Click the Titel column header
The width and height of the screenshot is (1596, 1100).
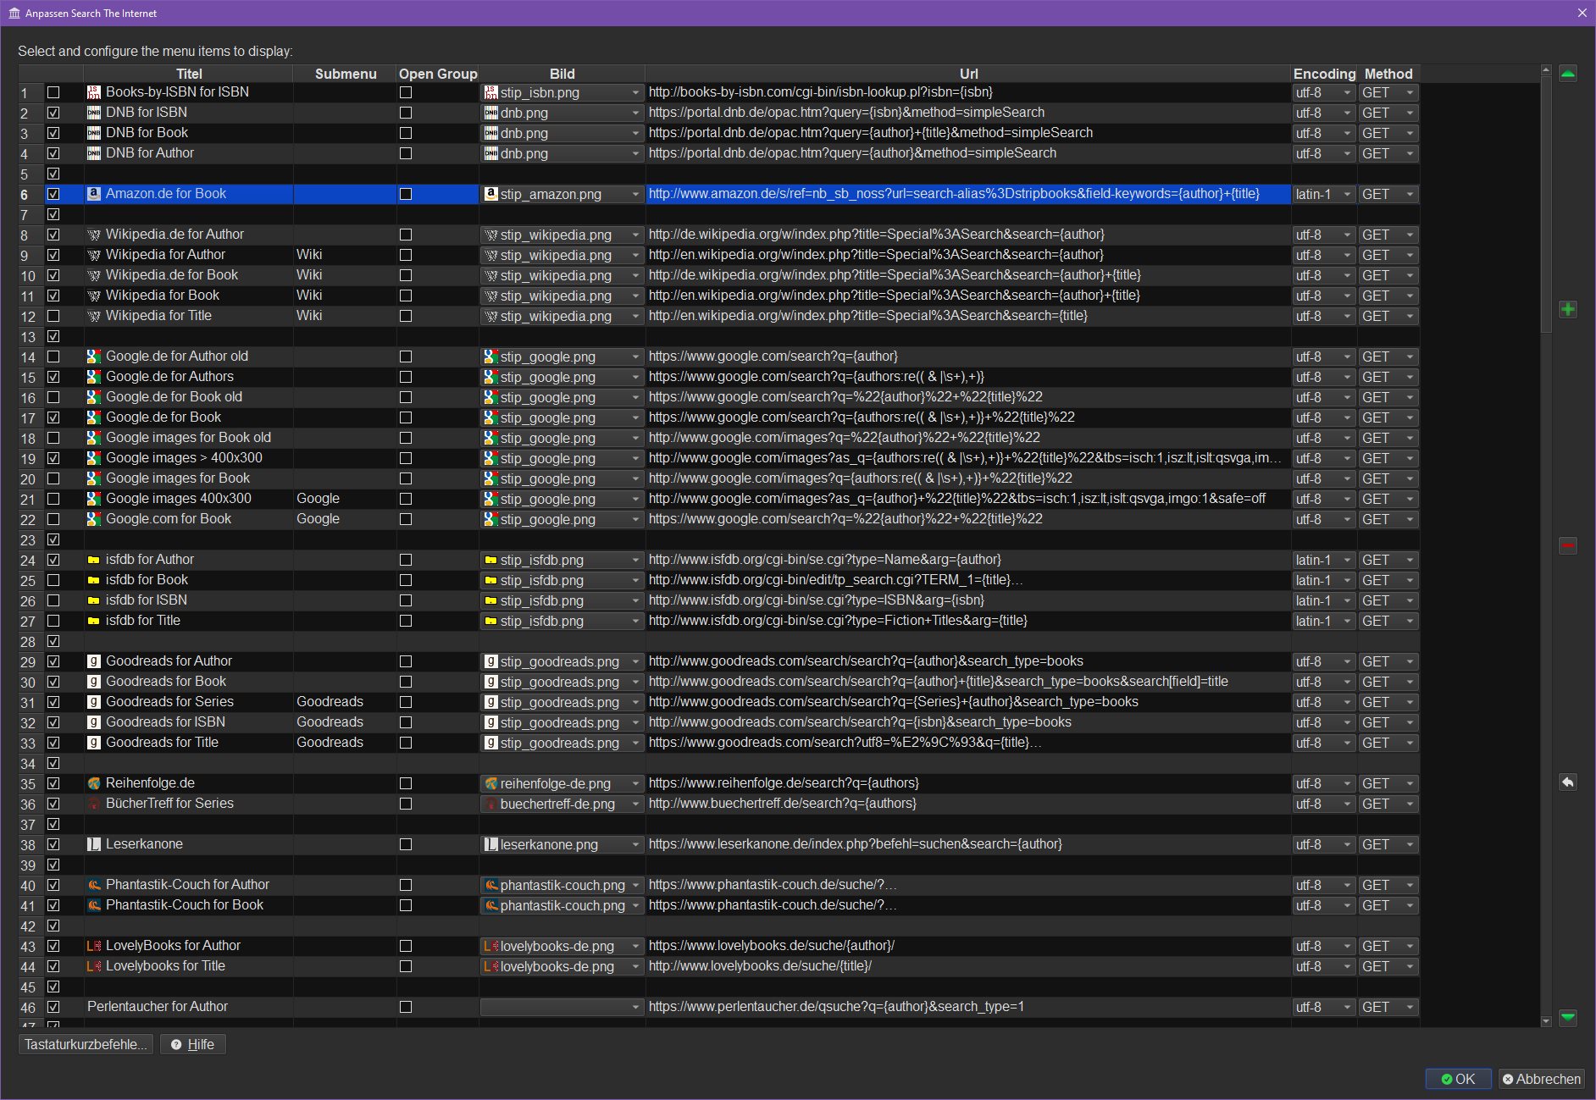(189, 74)
